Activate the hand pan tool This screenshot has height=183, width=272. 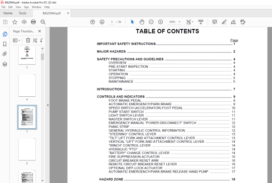coord(142,22)
